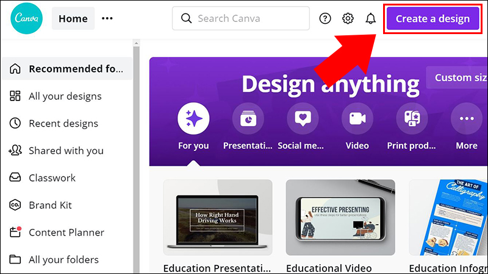Open the notifications bell

pos(370,18)
